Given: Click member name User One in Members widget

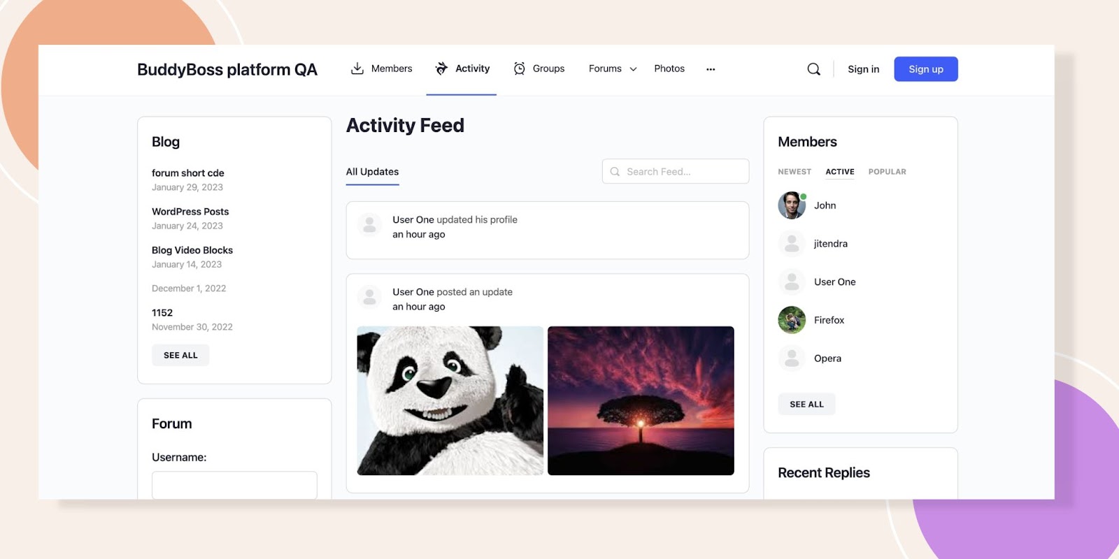Looking at the screenshot, I should [835, 282].
